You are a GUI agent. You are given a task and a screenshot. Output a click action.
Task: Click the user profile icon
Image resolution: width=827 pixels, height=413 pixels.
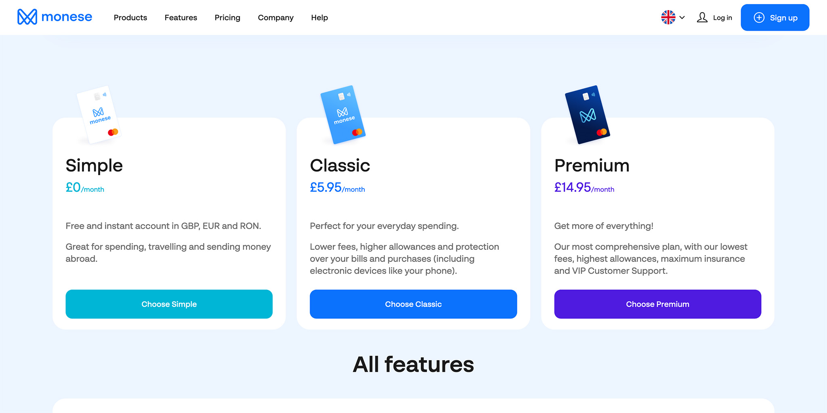(702, 17)
